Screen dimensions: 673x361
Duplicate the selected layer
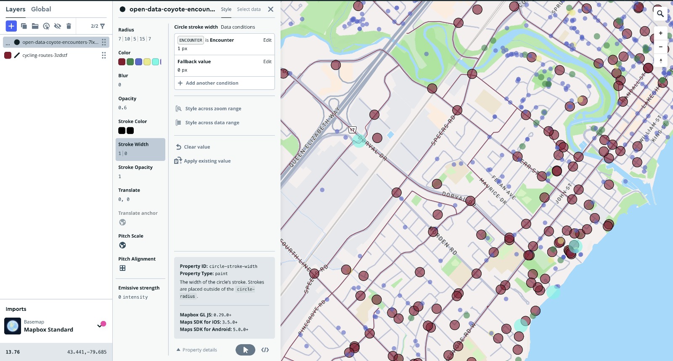[24, 26]
